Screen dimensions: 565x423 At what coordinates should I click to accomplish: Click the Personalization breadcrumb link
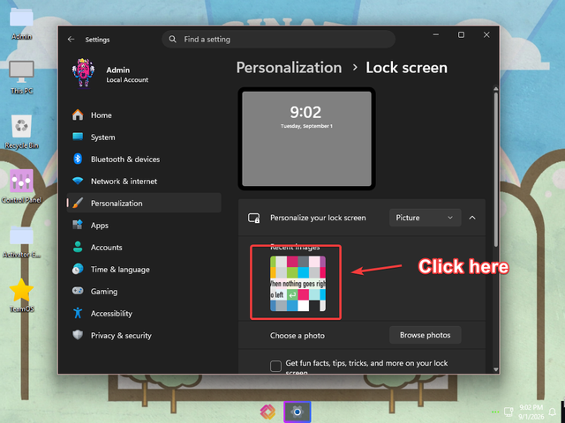tap(289, 68)
